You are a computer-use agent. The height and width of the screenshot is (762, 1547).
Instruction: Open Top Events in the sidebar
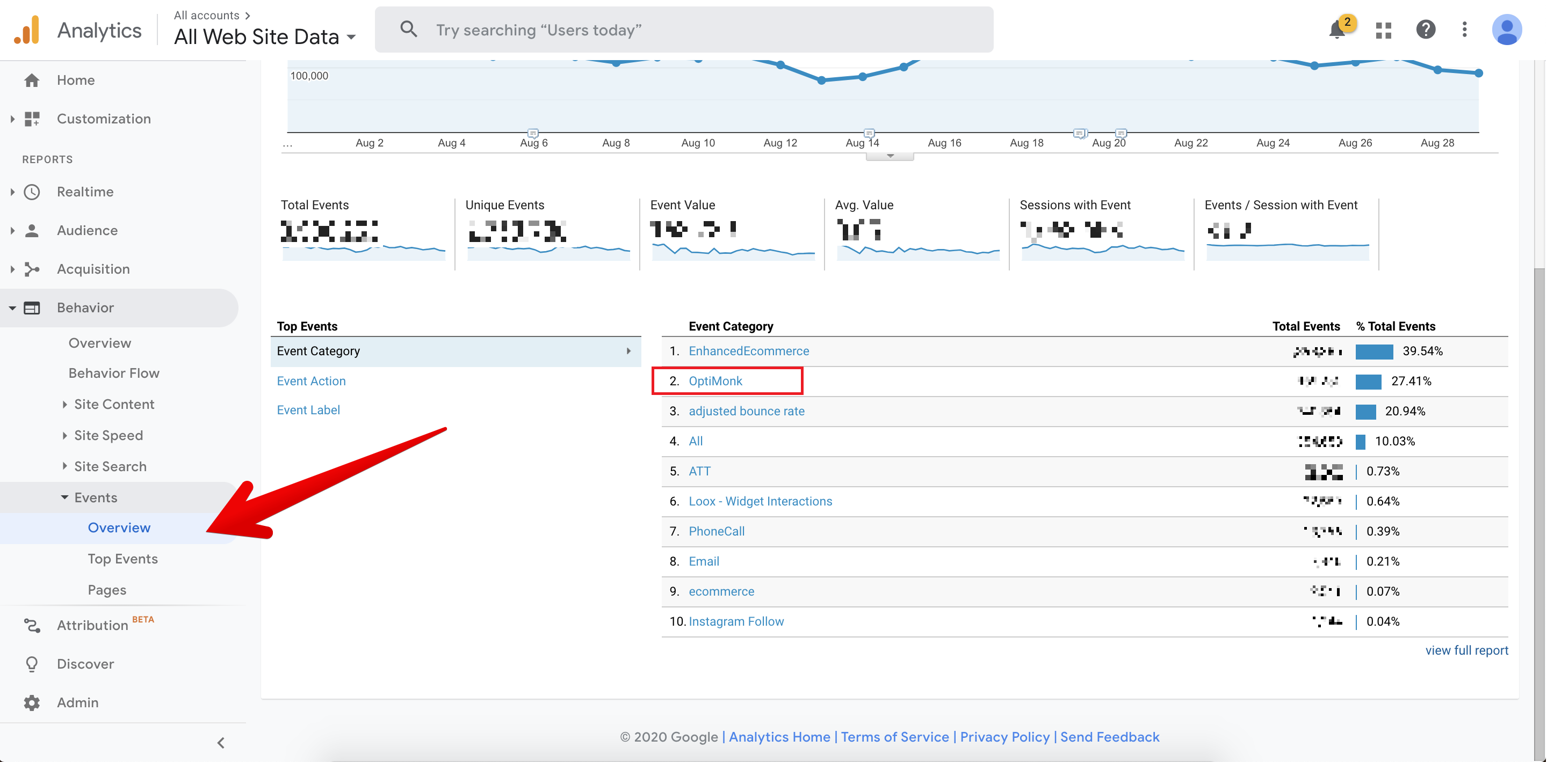pyautogui.click(x=122, y=559)
